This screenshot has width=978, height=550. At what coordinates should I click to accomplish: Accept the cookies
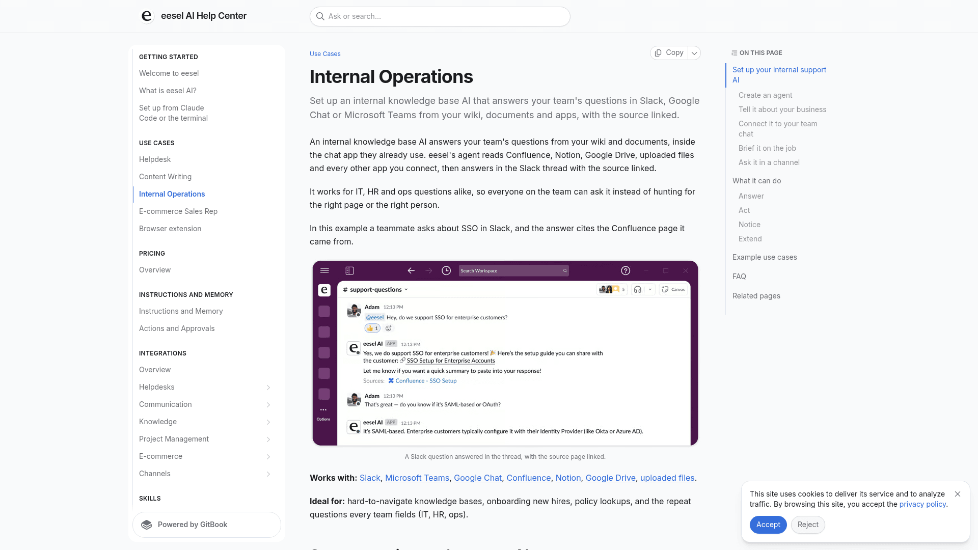768,525
